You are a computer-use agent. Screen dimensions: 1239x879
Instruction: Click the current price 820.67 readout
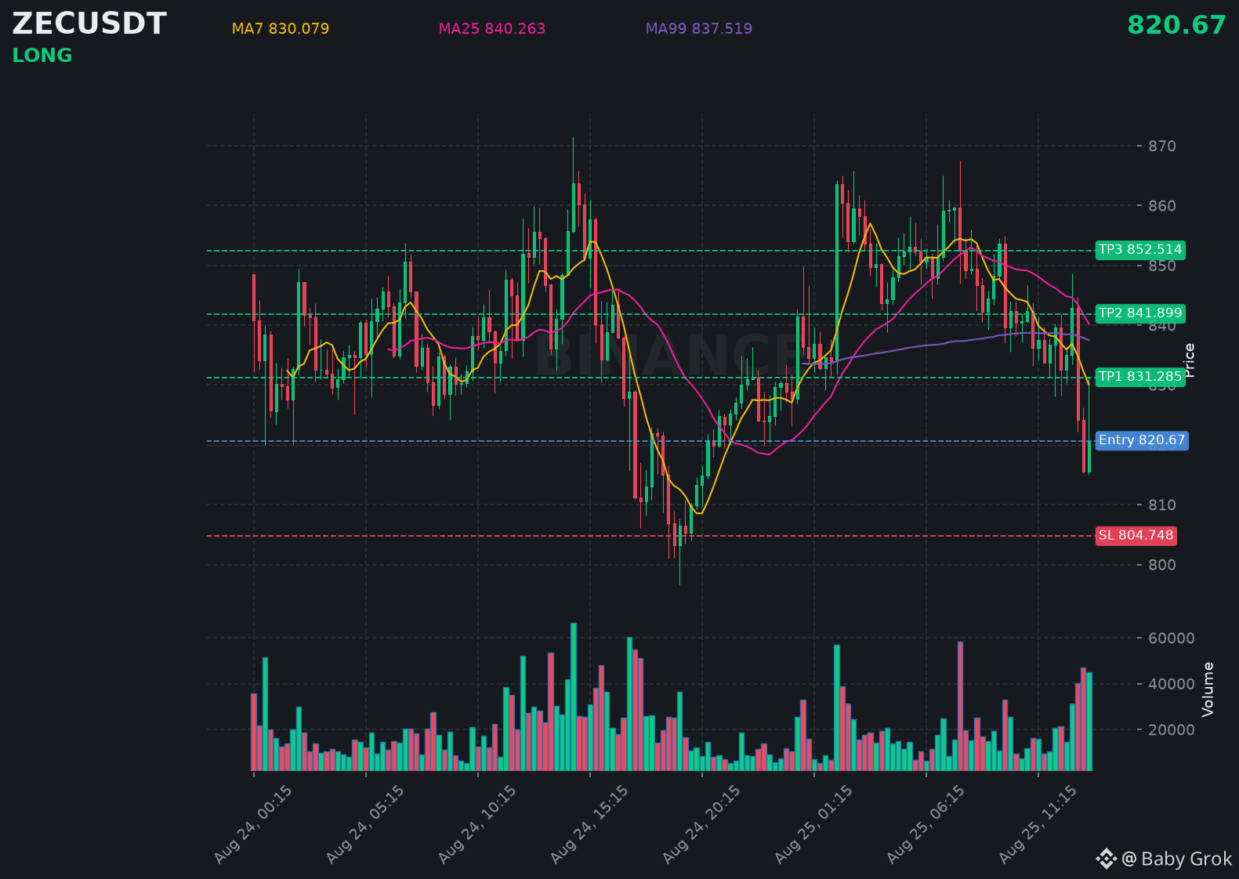1176,25
